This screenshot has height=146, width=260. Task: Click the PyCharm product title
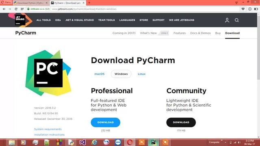point(26,33)
